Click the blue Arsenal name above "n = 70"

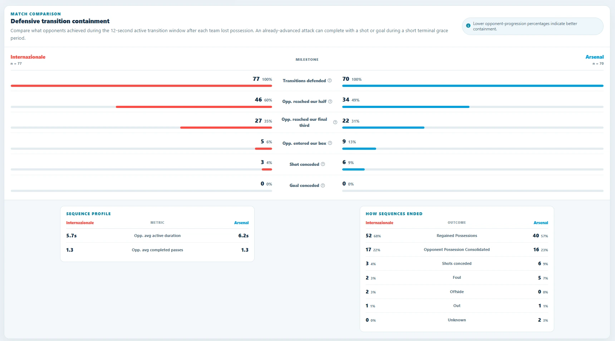(x=594, y=57)
